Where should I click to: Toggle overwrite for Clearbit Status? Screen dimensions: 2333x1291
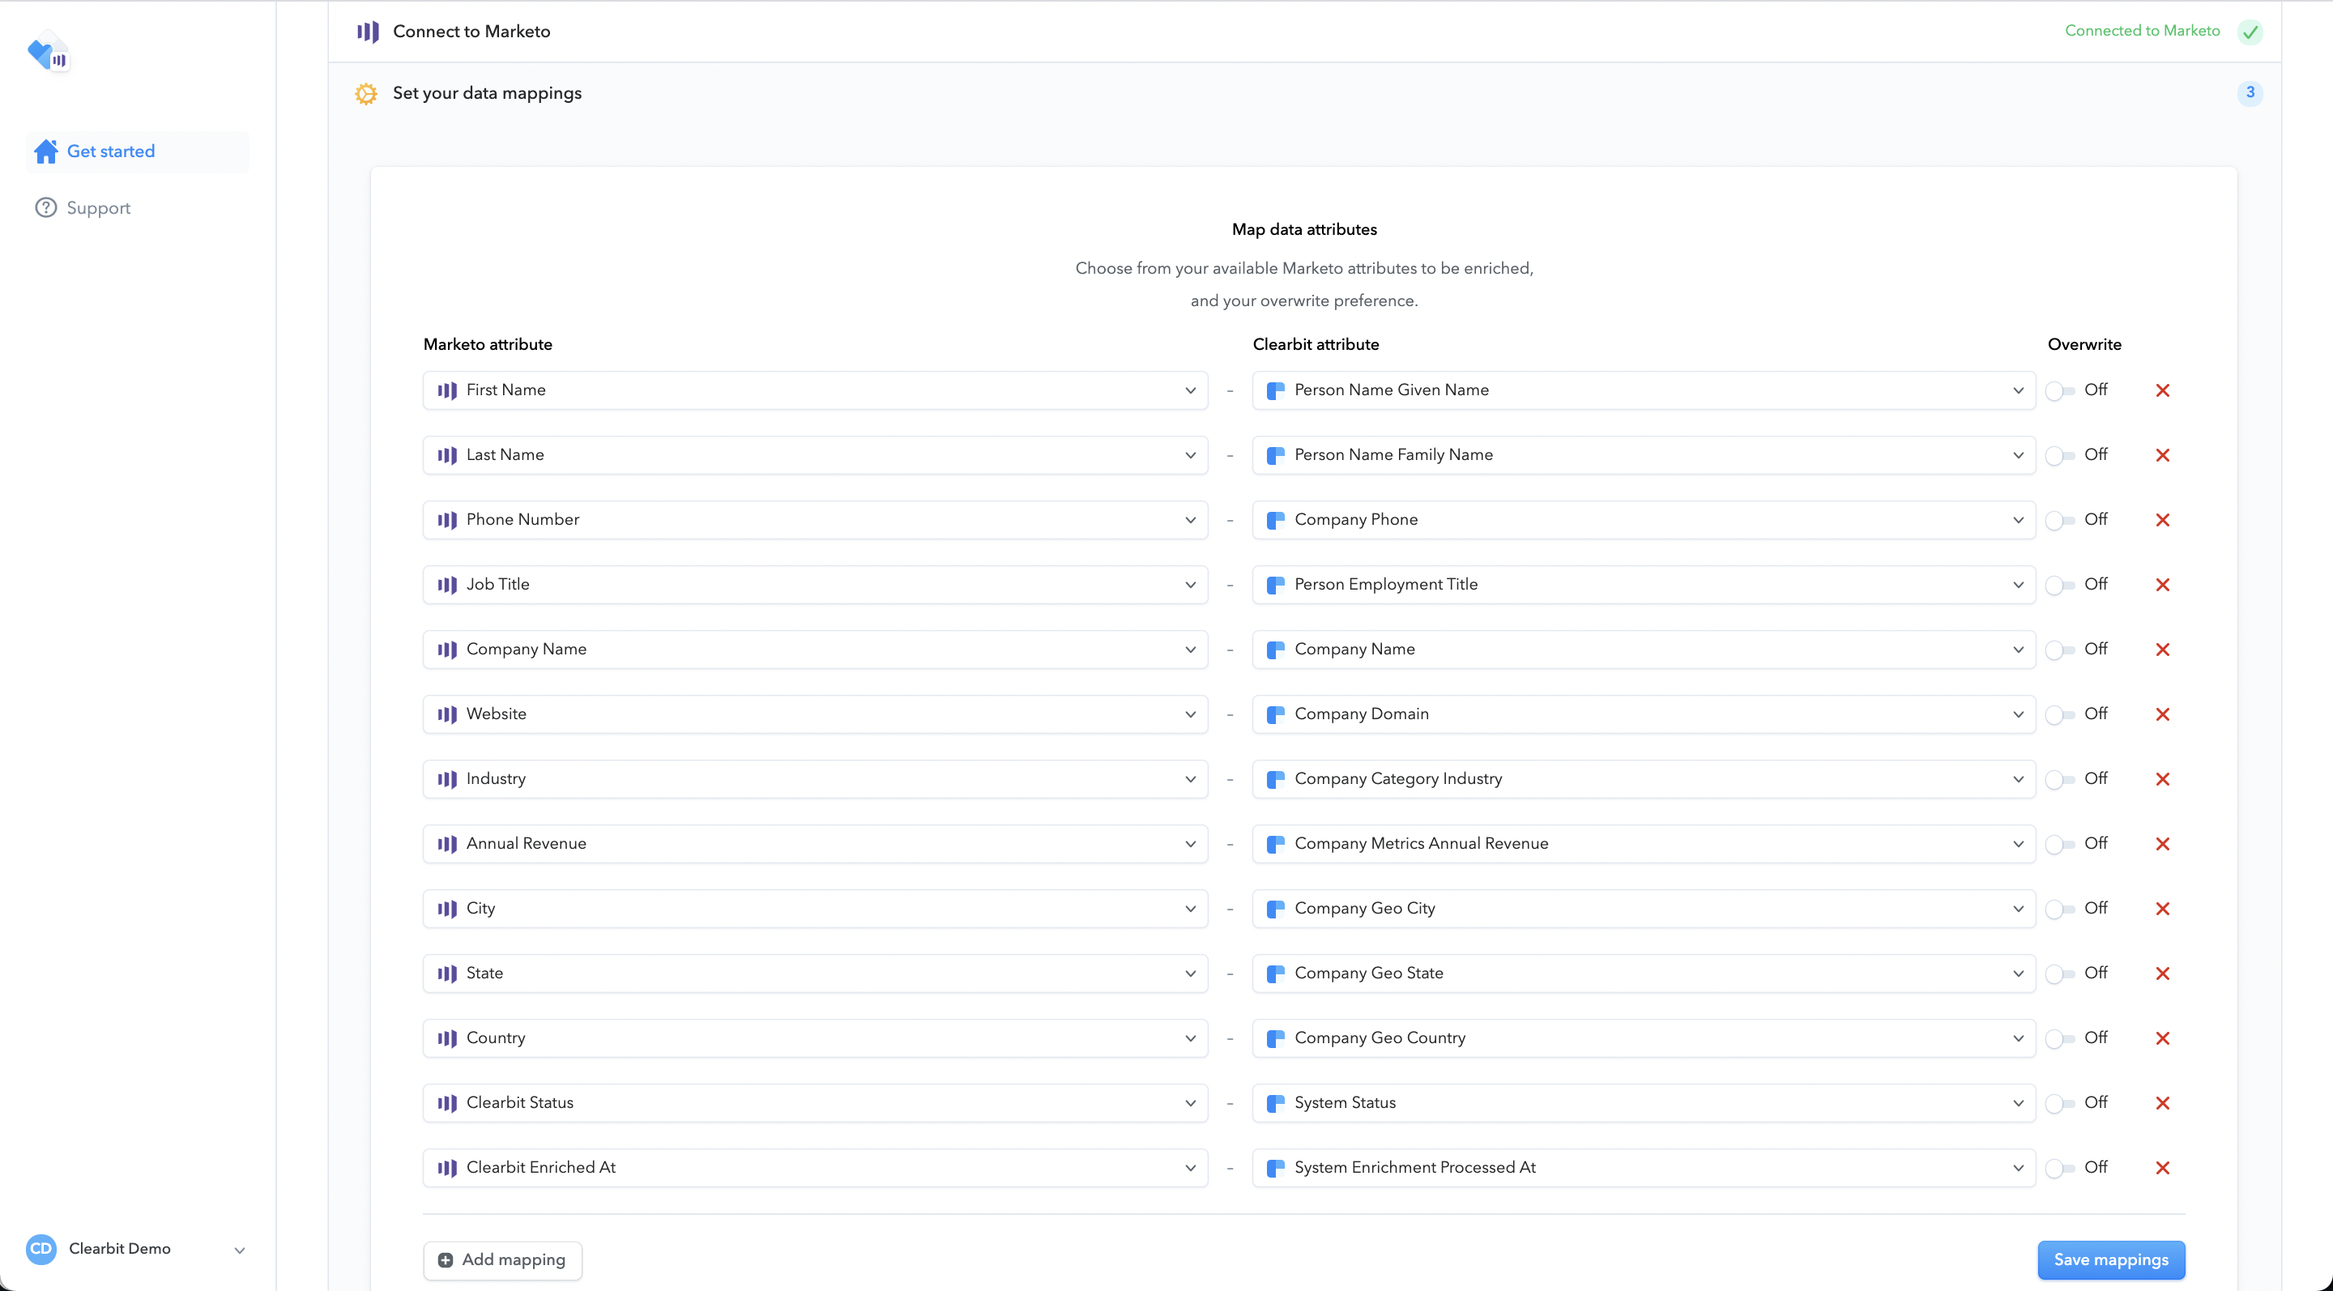[2059, 1104]
